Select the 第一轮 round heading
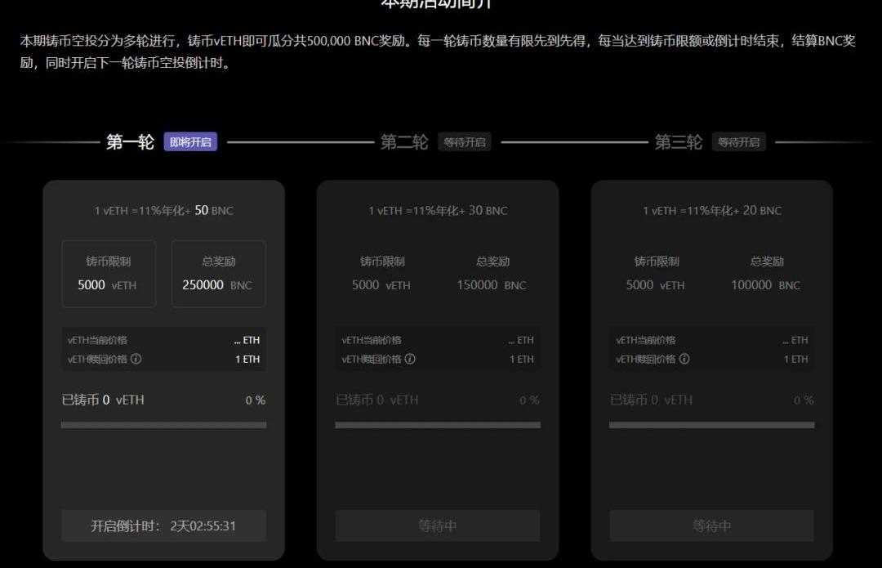882x568 pixels. tap(130, 142)
